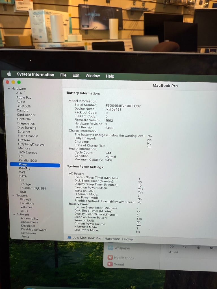Select Camera in the sidebar
The image size is (217, 289).
pyautogui.click(x=23, y=110)
